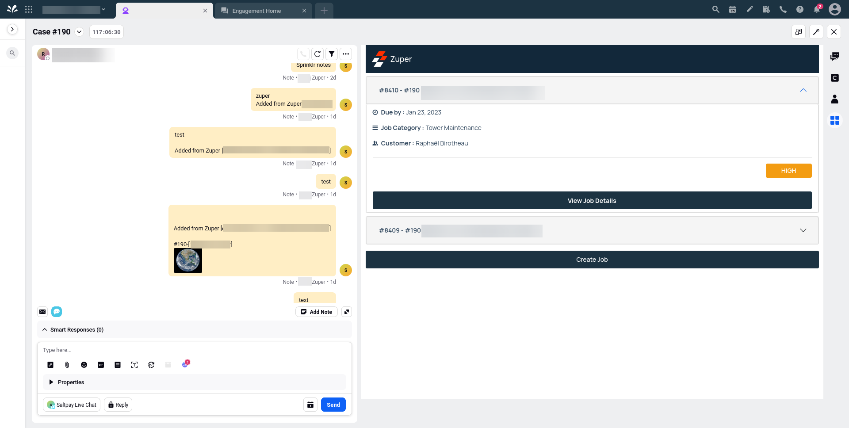Open the Earth image thumbnail
Viewport: 849px width, 428px height.
point(188,260)
